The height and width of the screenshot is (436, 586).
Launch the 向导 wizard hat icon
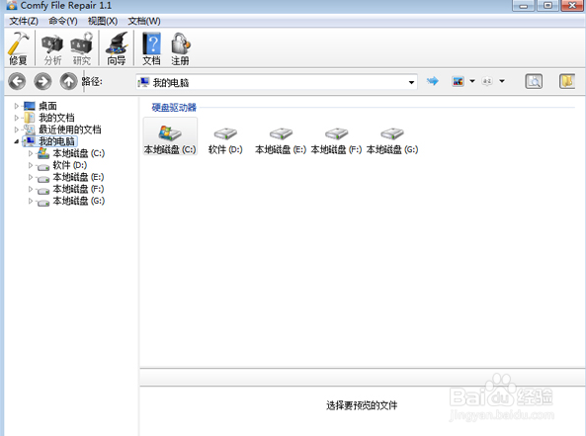[x=117, y=48]
